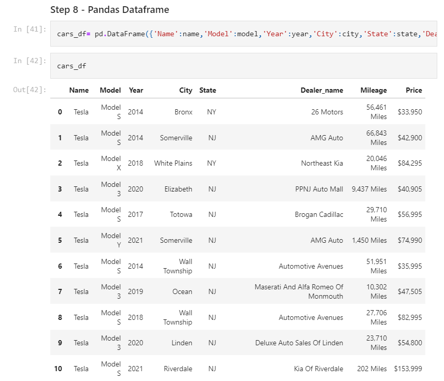
Task: Click the Riverdale city cell
Action: click(x=178, y=369)
